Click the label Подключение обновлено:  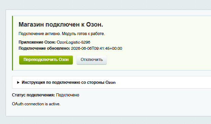(x=44, y=48)
